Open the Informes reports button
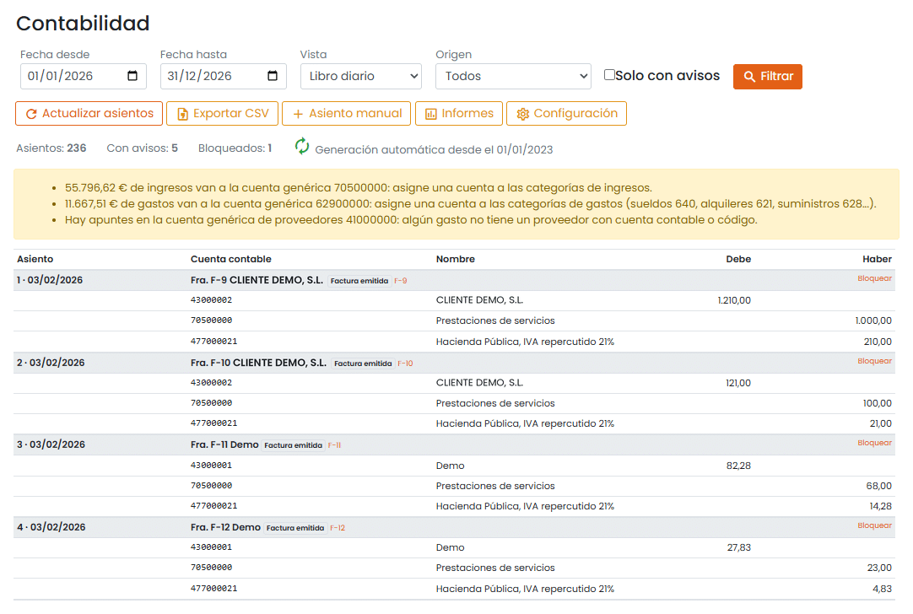913x614 pixels. [459, 114]
